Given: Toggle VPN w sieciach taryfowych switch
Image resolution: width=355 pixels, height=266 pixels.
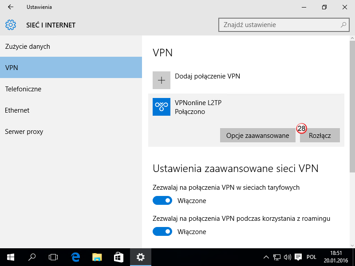Looking at the screenshot, I should 162,200.
